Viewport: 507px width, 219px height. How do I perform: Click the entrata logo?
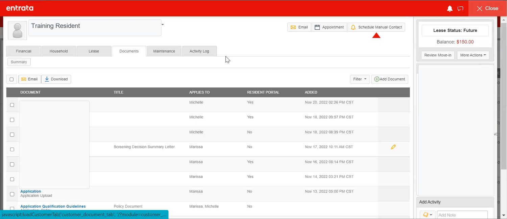(x=20, y=8)
